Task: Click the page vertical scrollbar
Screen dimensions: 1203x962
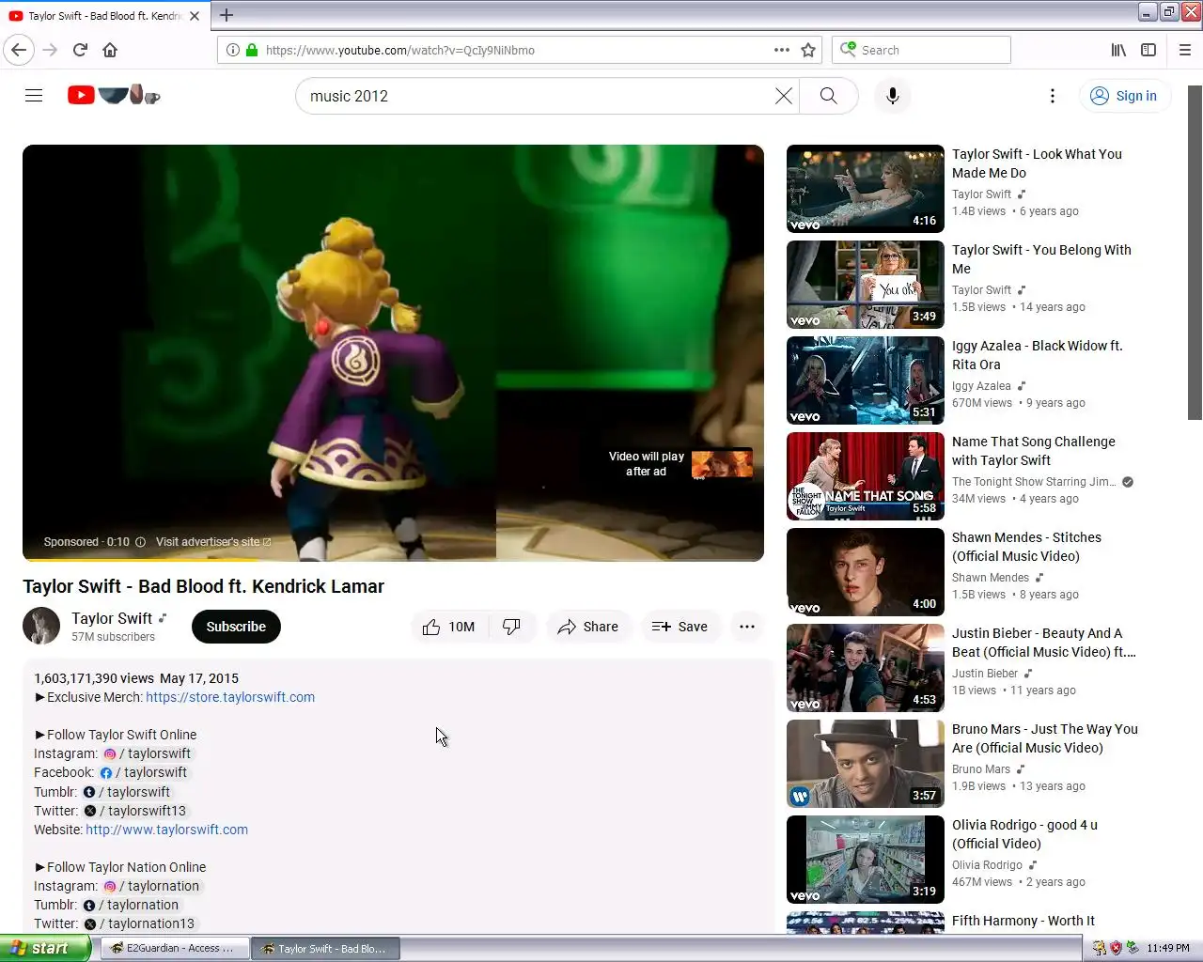Action: pyautogui.click(x=1195, y=254)
